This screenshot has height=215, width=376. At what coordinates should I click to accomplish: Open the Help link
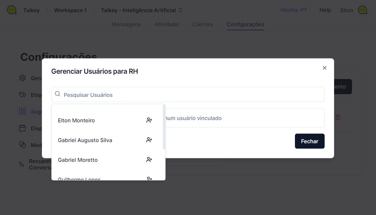tap(325, 10)
